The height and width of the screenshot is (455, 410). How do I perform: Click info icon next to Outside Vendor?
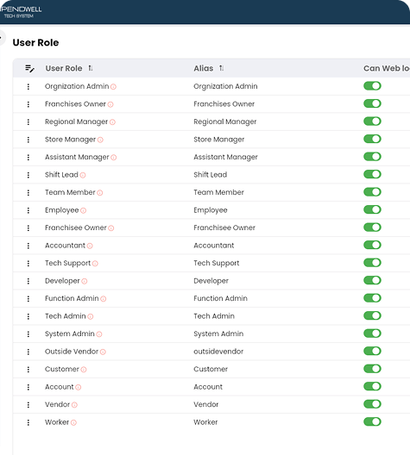(x=103, y=352)
